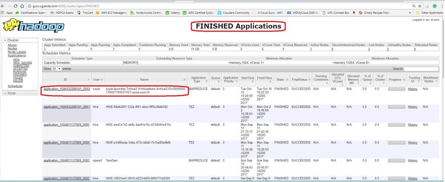Click the Hadoop elephant logo
Image resolution: width=445 pixels, height=182 pixels.
click(33, 25)
